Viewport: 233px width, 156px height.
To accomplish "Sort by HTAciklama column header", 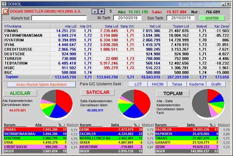I will [x=27, y=26].
